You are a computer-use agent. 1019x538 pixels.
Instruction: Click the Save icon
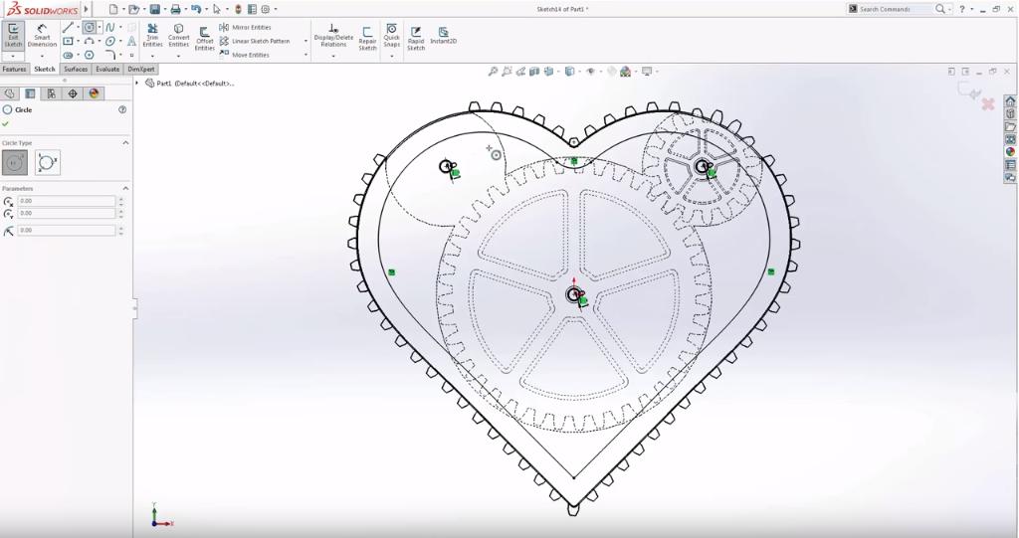154,9
